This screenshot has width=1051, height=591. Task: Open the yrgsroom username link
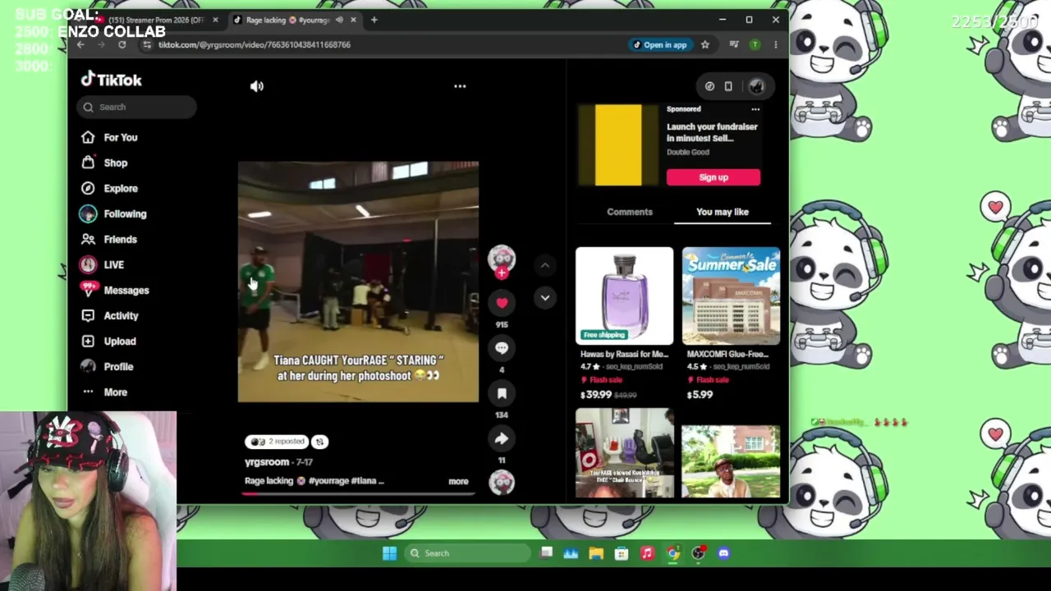coord(267,462)
